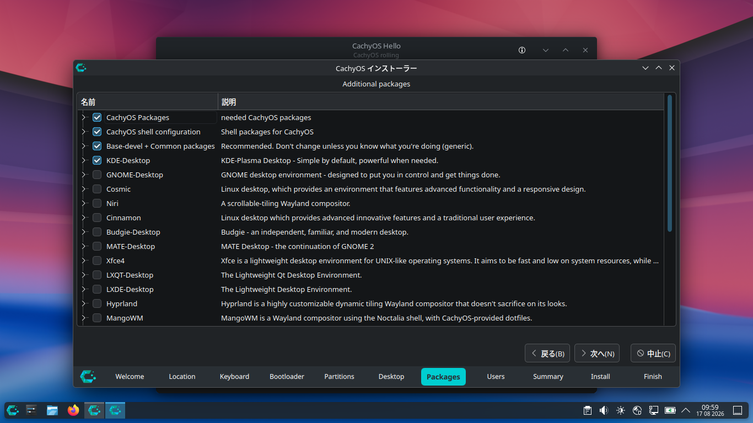This screenshot has width=753, height=423.
Task: Open the brightness control in the system tray
Action: coord(621,410)
